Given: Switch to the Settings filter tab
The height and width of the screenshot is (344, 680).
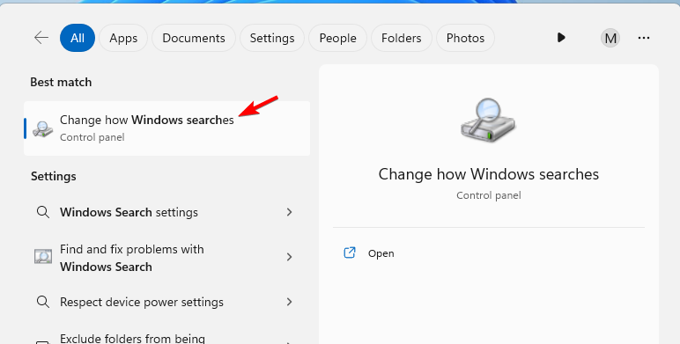Looking at the screenshot, I should tap(272, 38).
